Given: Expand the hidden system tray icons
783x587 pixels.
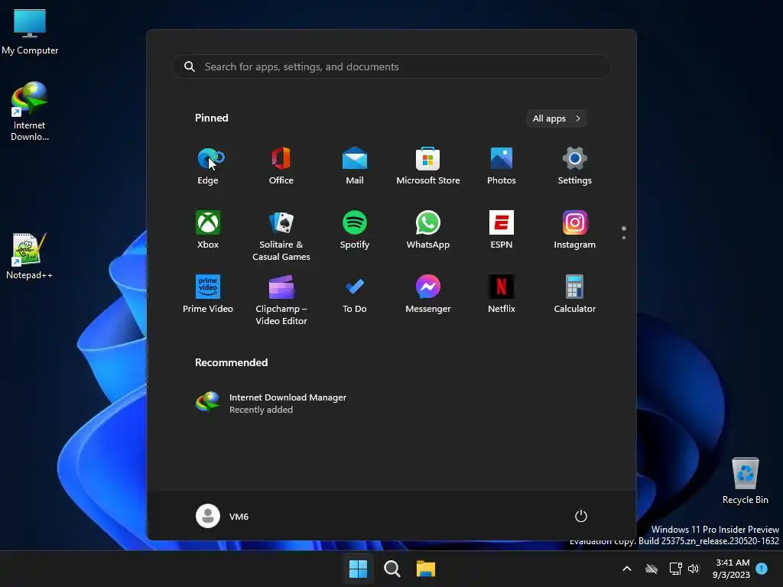Looking at the screenshot, I should pos(627,569).
